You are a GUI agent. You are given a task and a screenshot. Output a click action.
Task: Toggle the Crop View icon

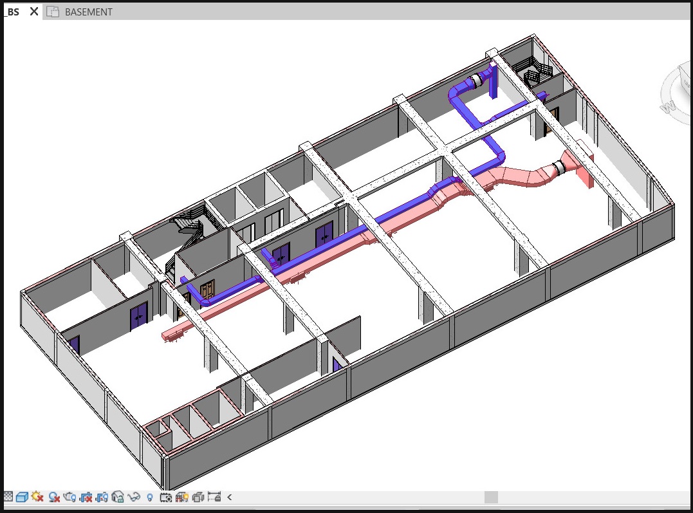(86, 497)
